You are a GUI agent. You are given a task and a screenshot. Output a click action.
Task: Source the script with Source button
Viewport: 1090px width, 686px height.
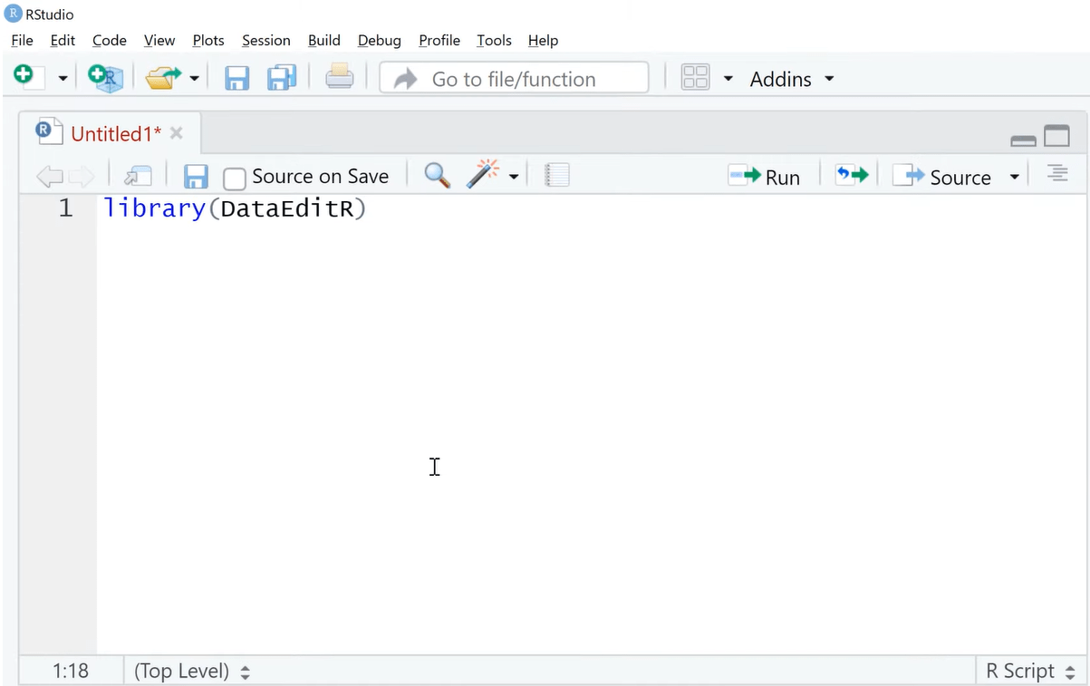coord(942,177)
